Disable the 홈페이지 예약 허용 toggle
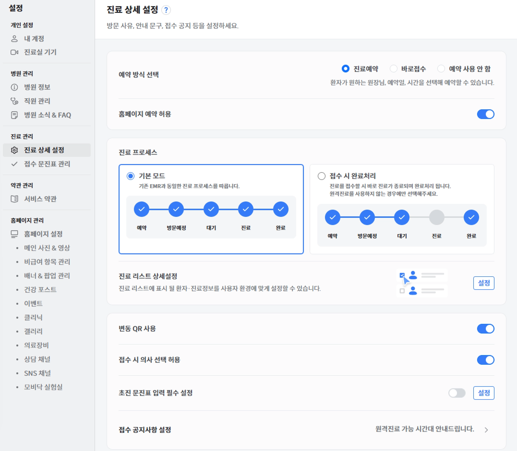Image resolution: width=517 pixels, height=451 pixels. 485,114
